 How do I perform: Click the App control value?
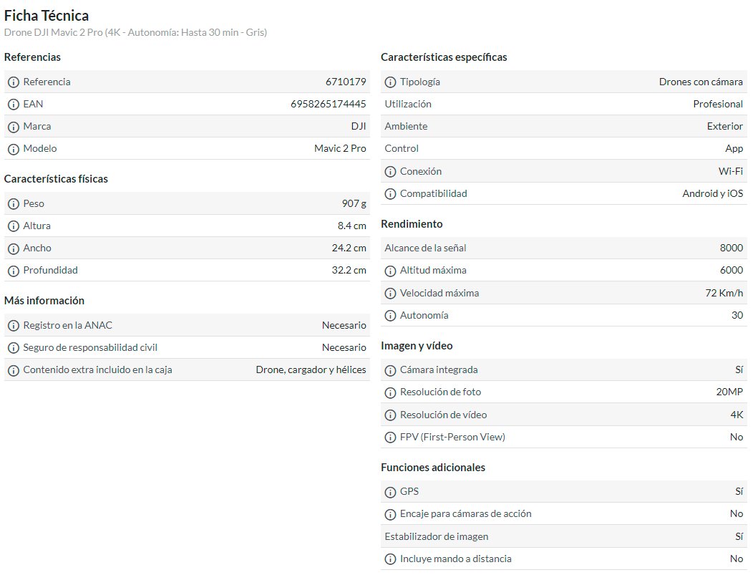click(734, 148)
